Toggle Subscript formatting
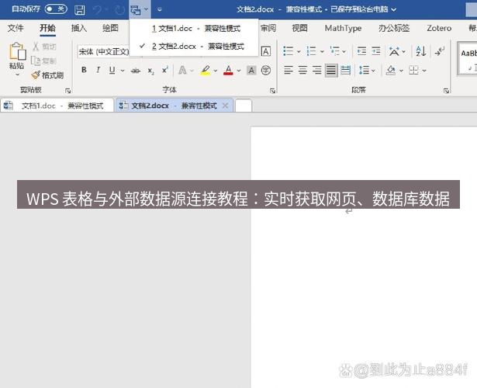 [x=151, y=71]
